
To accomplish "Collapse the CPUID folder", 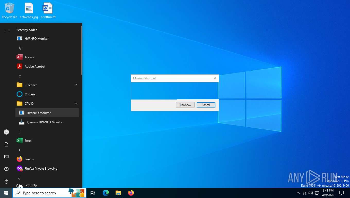I will tap(47, 103).
